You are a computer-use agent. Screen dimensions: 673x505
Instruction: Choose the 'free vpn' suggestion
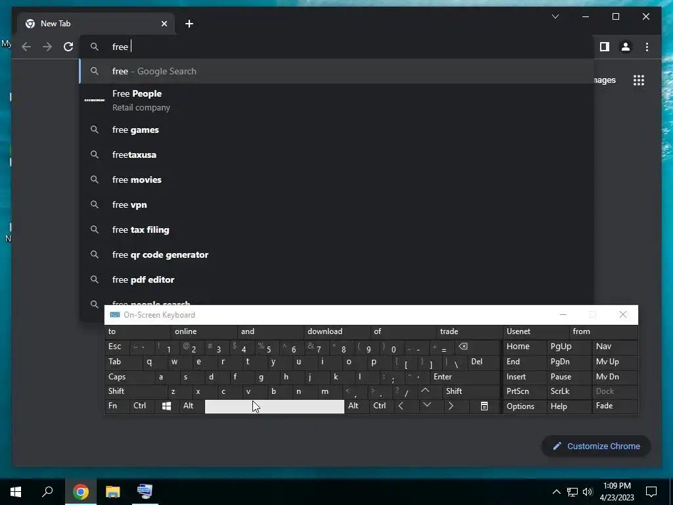pos(337,204)
